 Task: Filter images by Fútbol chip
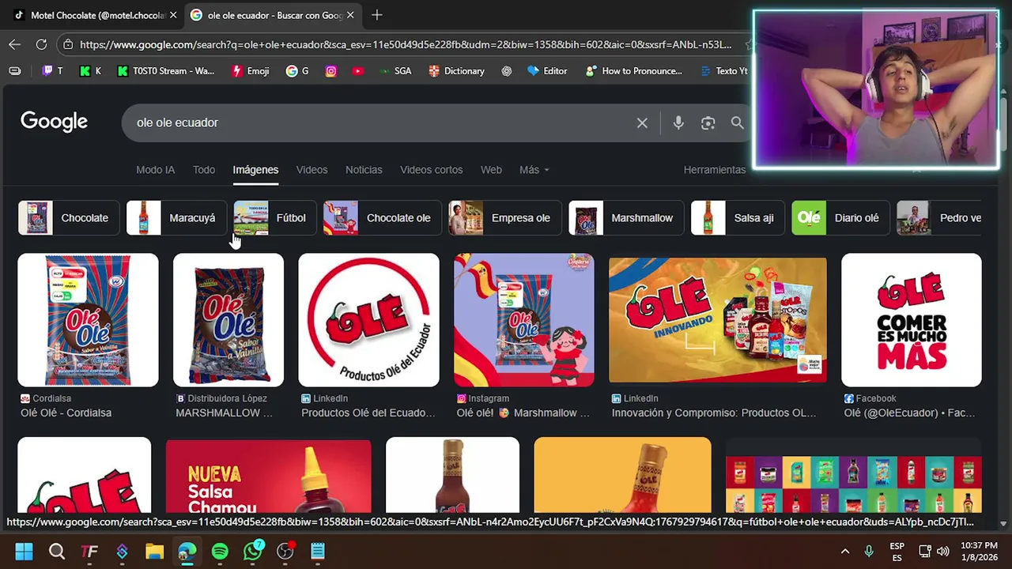click(274, 218)
